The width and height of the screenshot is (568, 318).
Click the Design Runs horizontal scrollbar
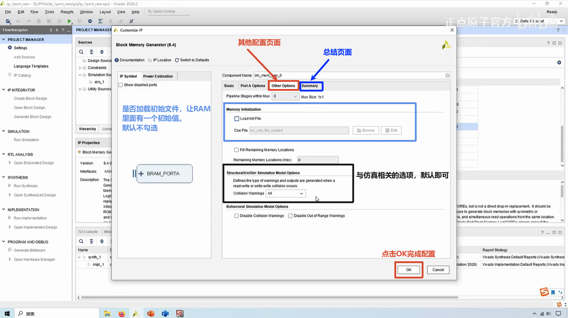(270, 298)
